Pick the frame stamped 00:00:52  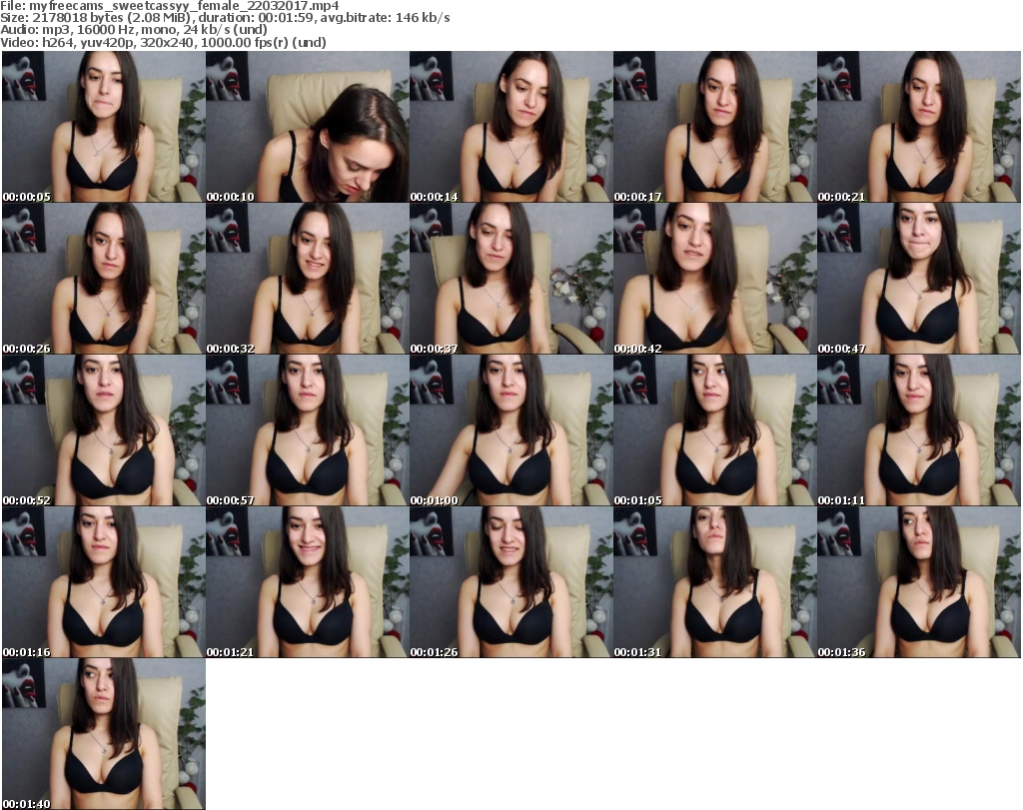[x=104, y=430]
